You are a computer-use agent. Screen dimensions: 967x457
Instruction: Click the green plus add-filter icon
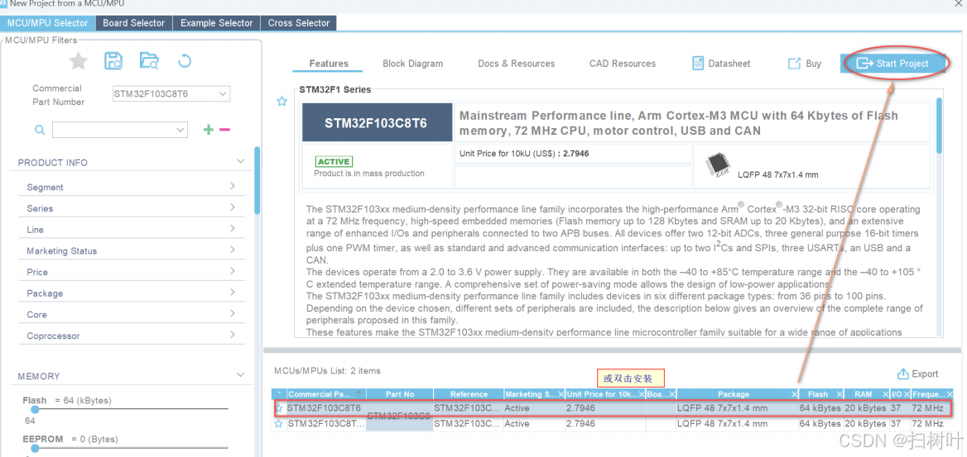(209, 130)
